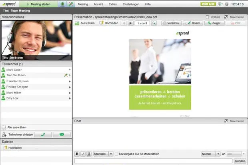Open the Normal dropdown in chat
The image size is (248, 165).
pyautogui.click(x=211, y=154)
